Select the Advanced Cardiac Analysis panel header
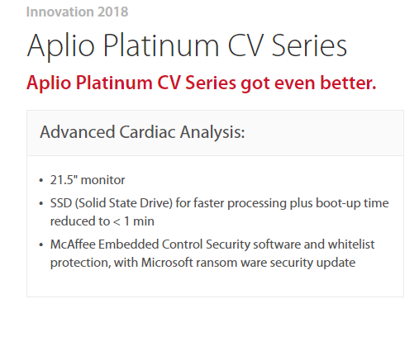419x337 pixels. pyautogui.click(x=215, y=133)
